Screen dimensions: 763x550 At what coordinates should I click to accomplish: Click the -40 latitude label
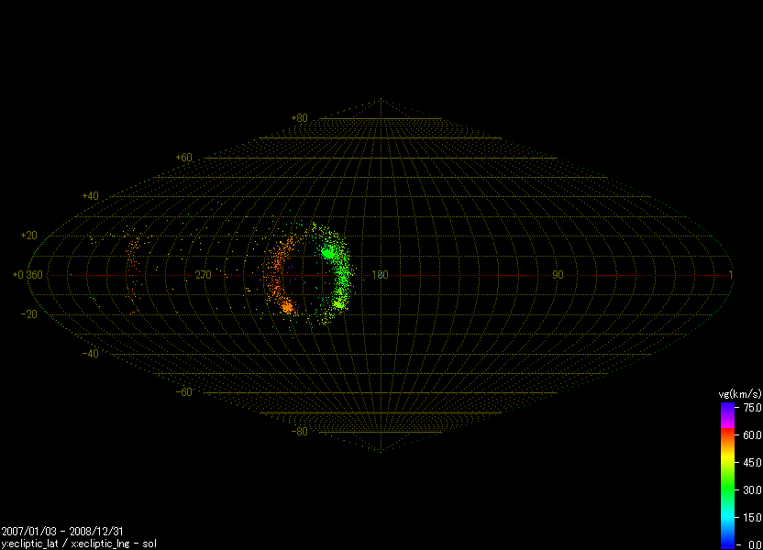pyautogui.click(x=90, y=354)
